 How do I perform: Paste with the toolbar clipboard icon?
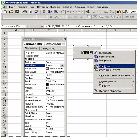tap(56, 12)
